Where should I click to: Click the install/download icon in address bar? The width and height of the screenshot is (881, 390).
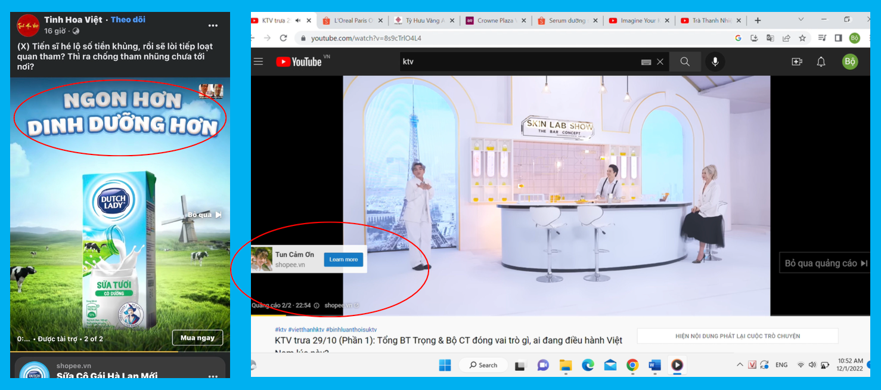pos(754,38)
